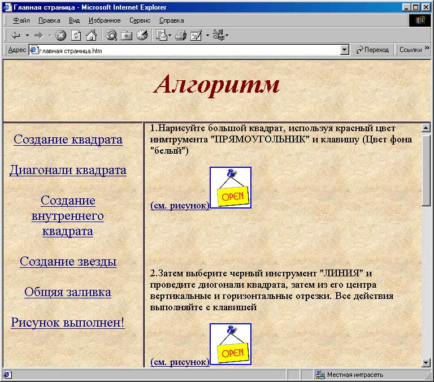This screenshot has width=434, height=382.
Task: Open the Диагонали квадрата link
Action: [x=68, y=170]
